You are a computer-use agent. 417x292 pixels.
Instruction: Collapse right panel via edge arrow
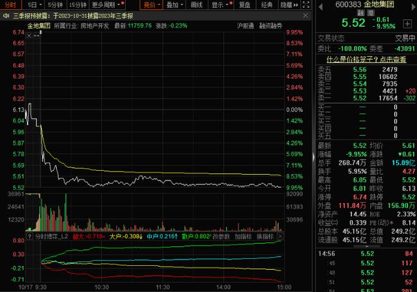tap(314, 157)
